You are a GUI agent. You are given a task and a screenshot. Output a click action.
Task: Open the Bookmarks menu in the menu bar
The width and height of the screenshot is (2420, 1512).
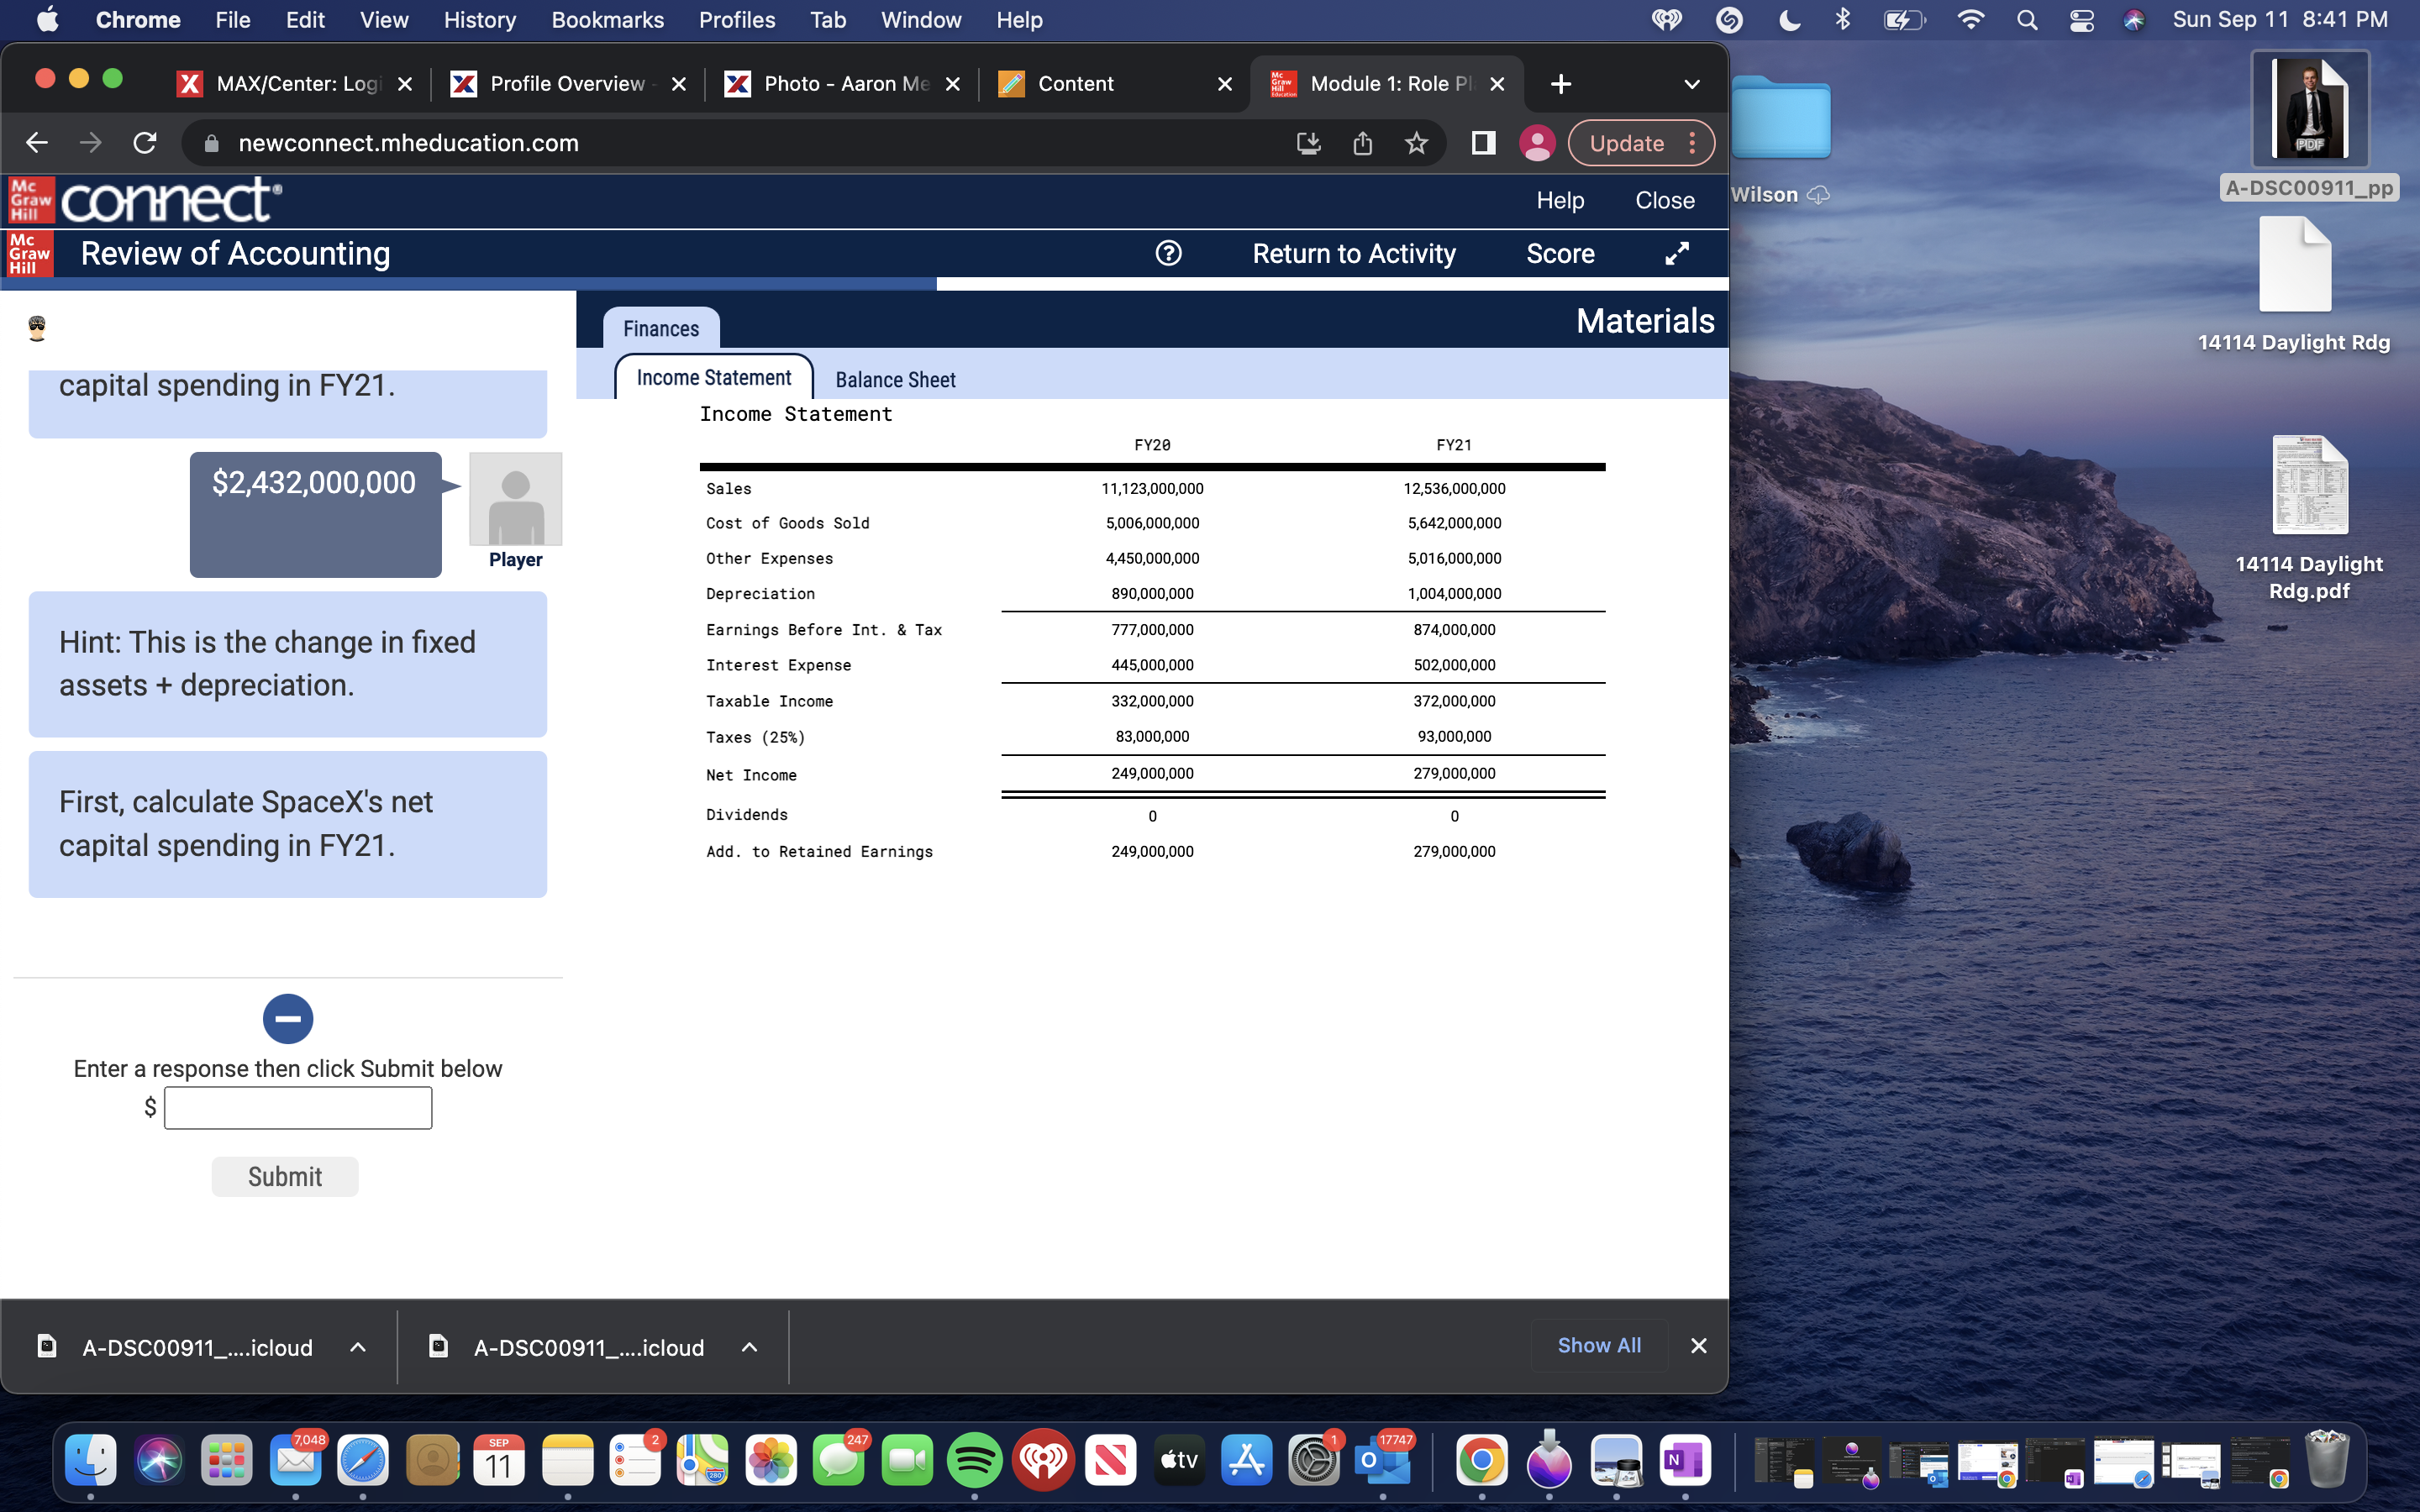click(x=607, y=19)
